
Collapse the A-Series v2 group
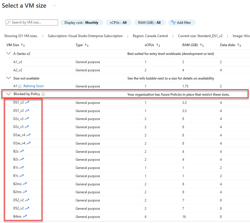(8, 53)
